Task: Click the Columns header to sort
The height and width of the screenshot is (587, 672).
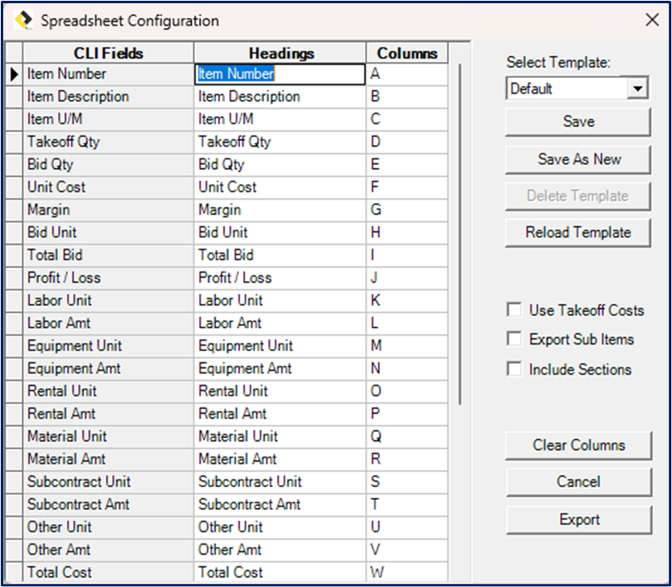Action: click(407, 52)
